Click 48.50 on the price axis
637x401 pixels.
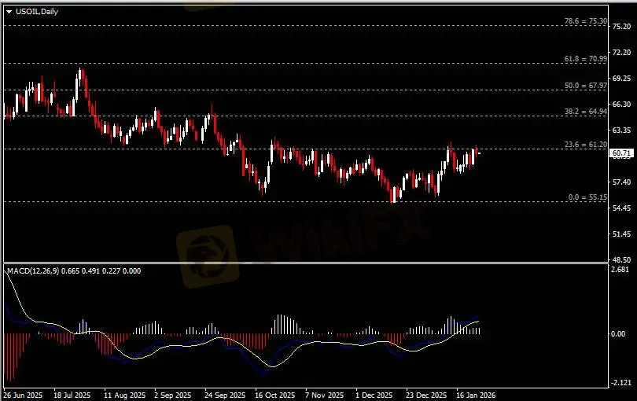click(621, 260)
